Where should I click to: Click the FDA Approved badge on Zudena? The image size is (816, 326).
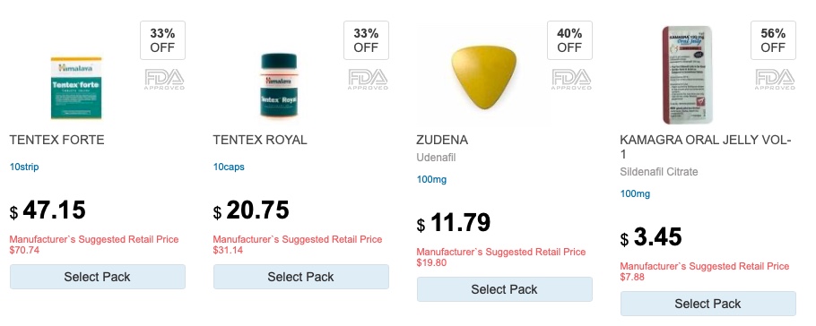571,80
